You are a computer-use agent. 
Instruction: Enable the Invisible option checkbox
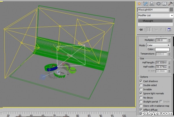pos(141,89)
